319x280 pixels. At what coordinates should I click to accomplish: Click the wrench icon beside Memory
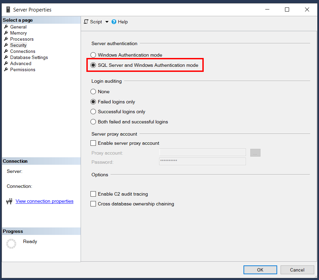[6, 33]
